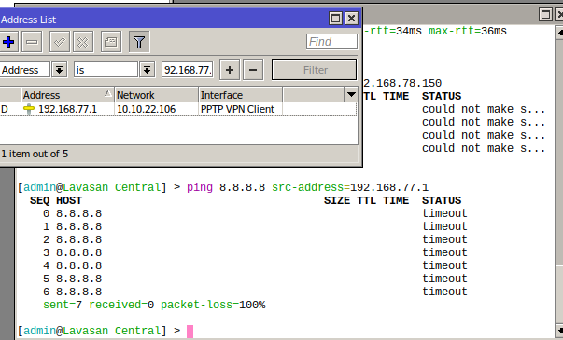
Task: Open the column chooser dropdown arrow
Action: tap(351, 95)
